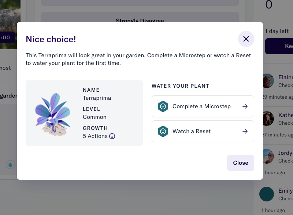Image resolution: width=293 pixels, height=215 pixels.
Task: Click Jordyn's profile photo
Action: pyautogui.click(x=268, y=156)
